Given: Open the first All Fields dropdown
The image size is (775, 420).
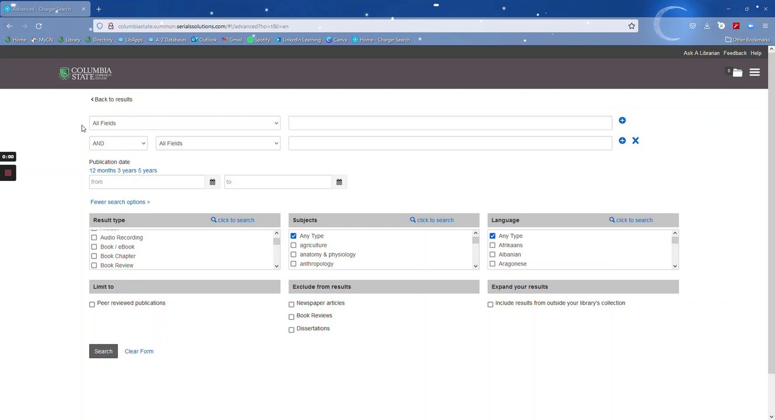Looking at the screenshot, I should click(x=185, y=123).
